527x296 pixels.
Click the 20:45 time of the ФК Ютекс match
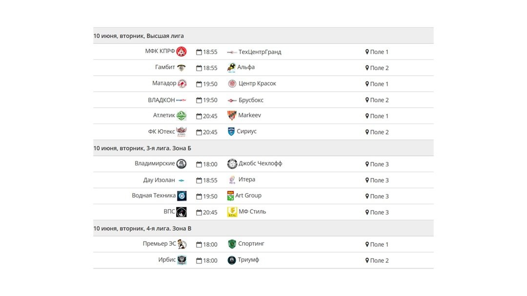click(x=210, y=132)
